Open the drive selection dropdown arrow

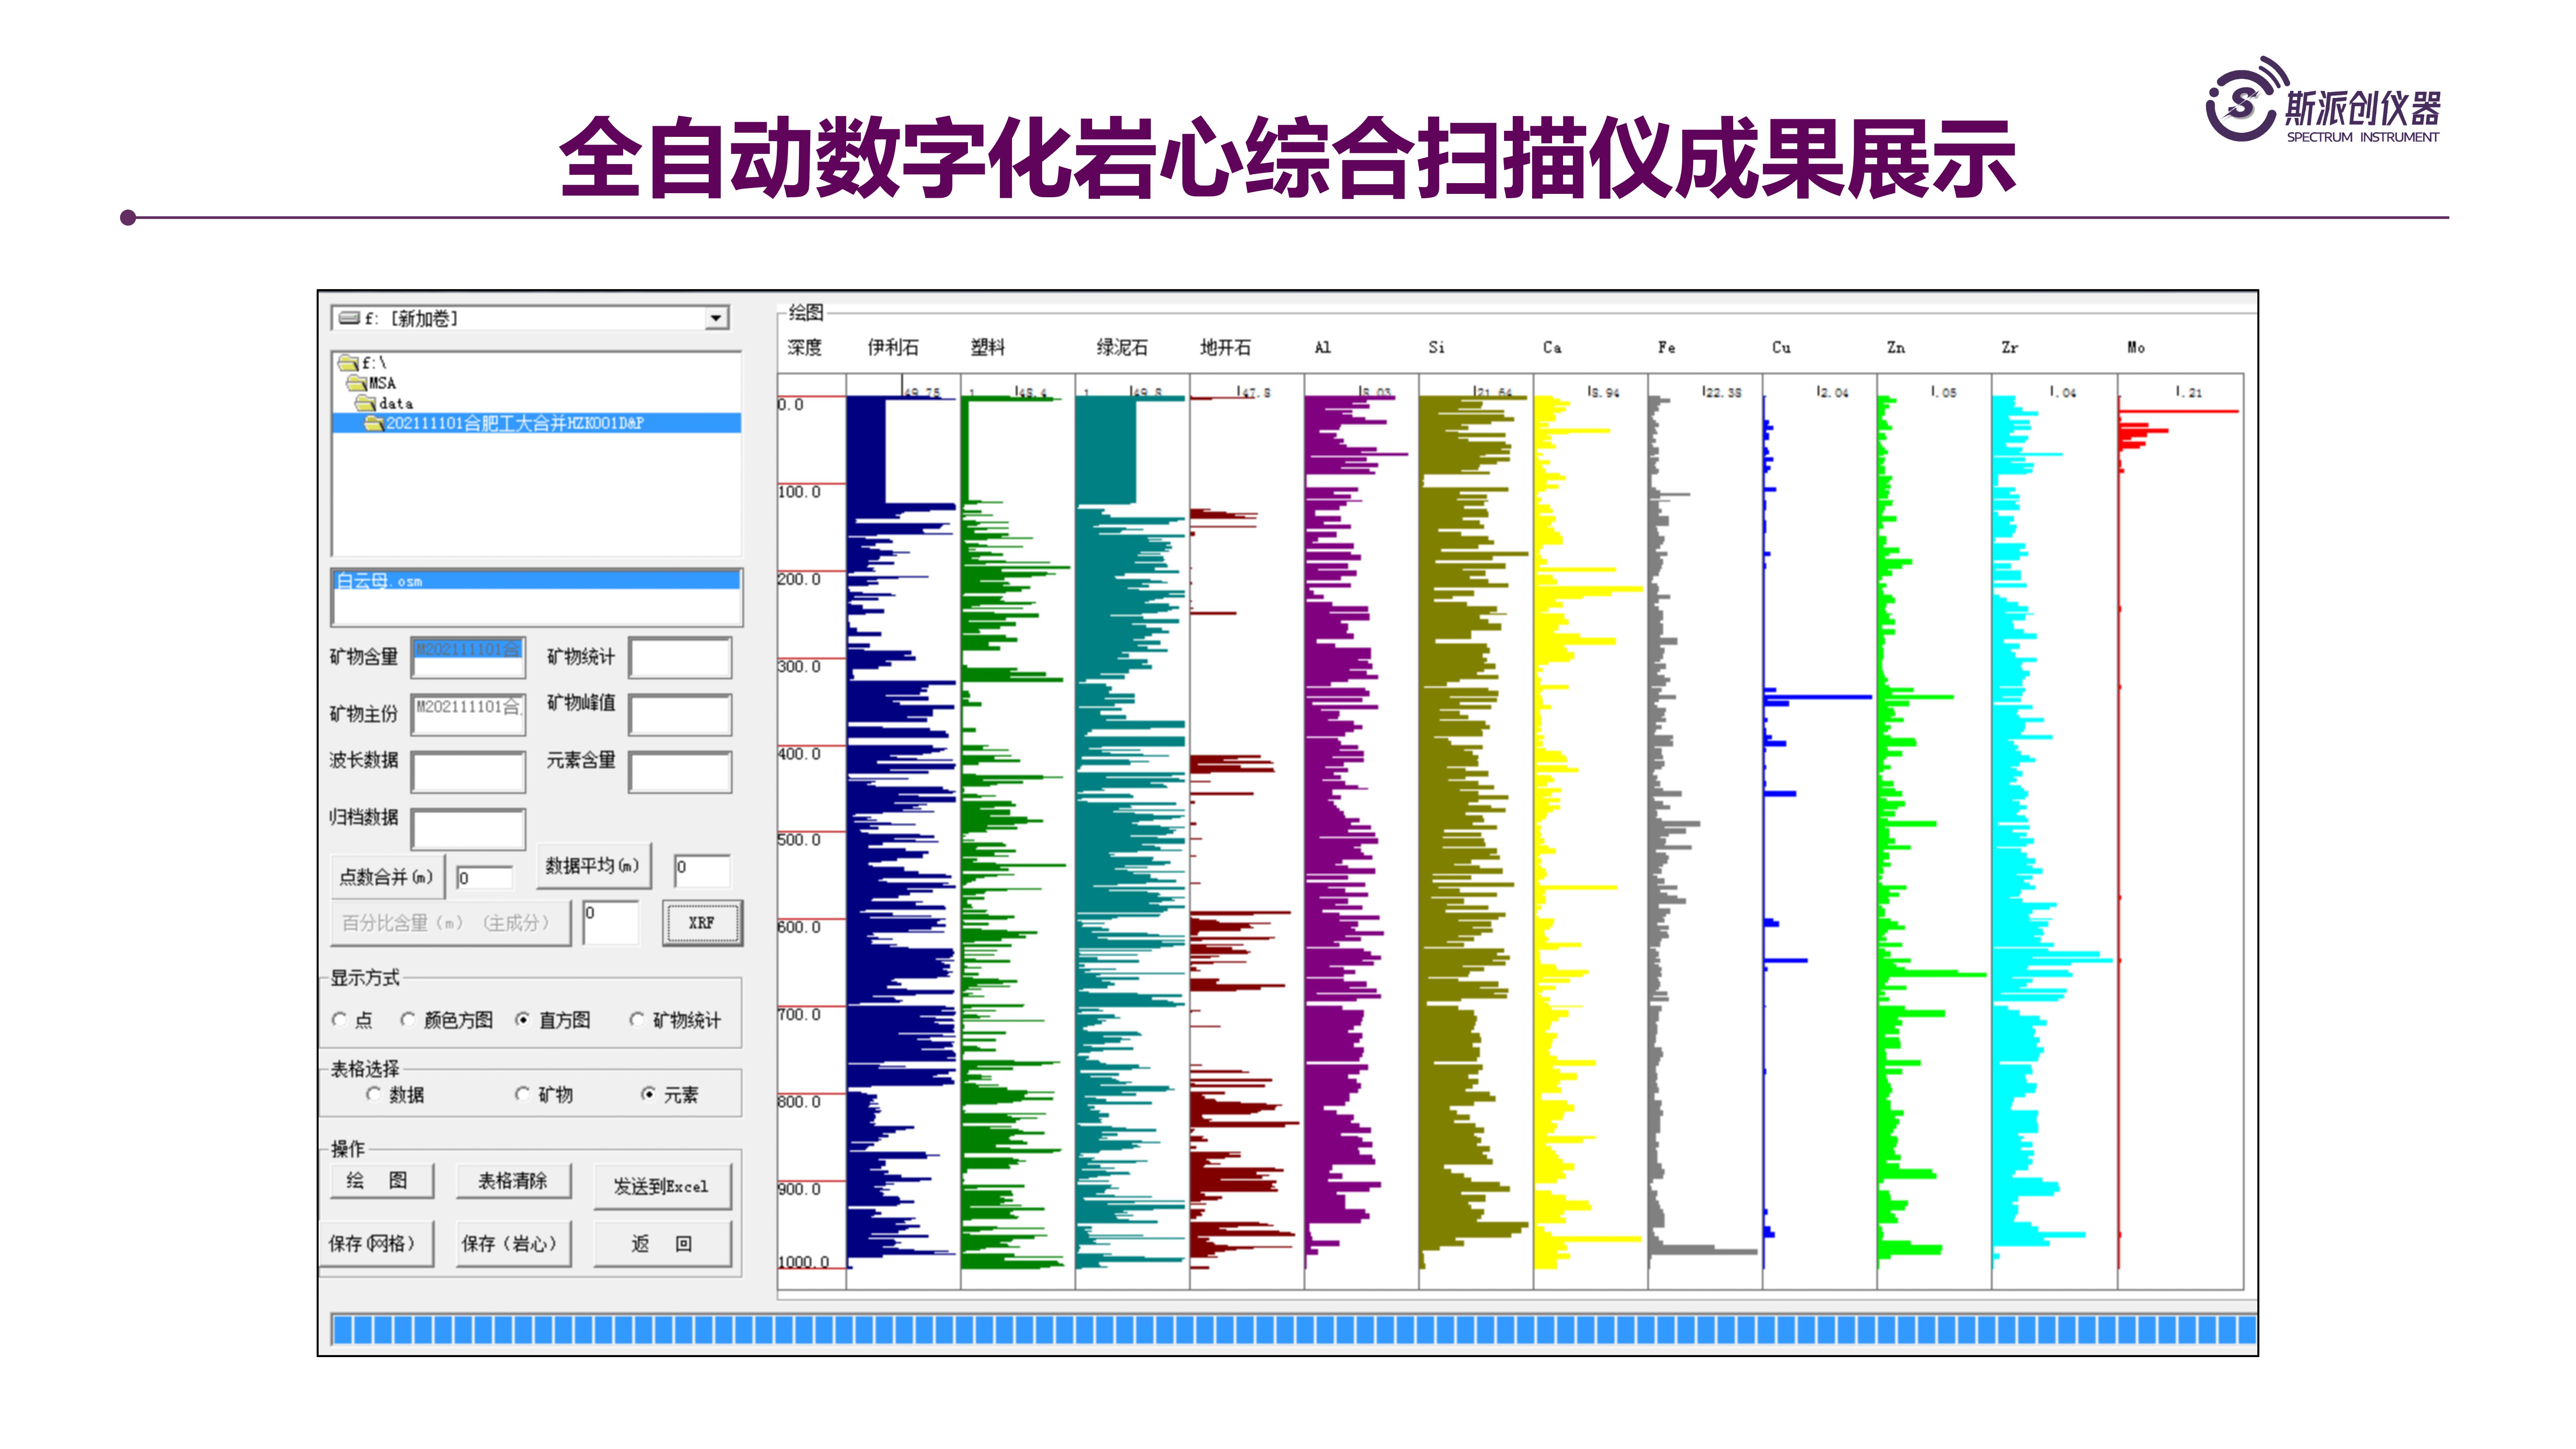(x=716, y=318)
